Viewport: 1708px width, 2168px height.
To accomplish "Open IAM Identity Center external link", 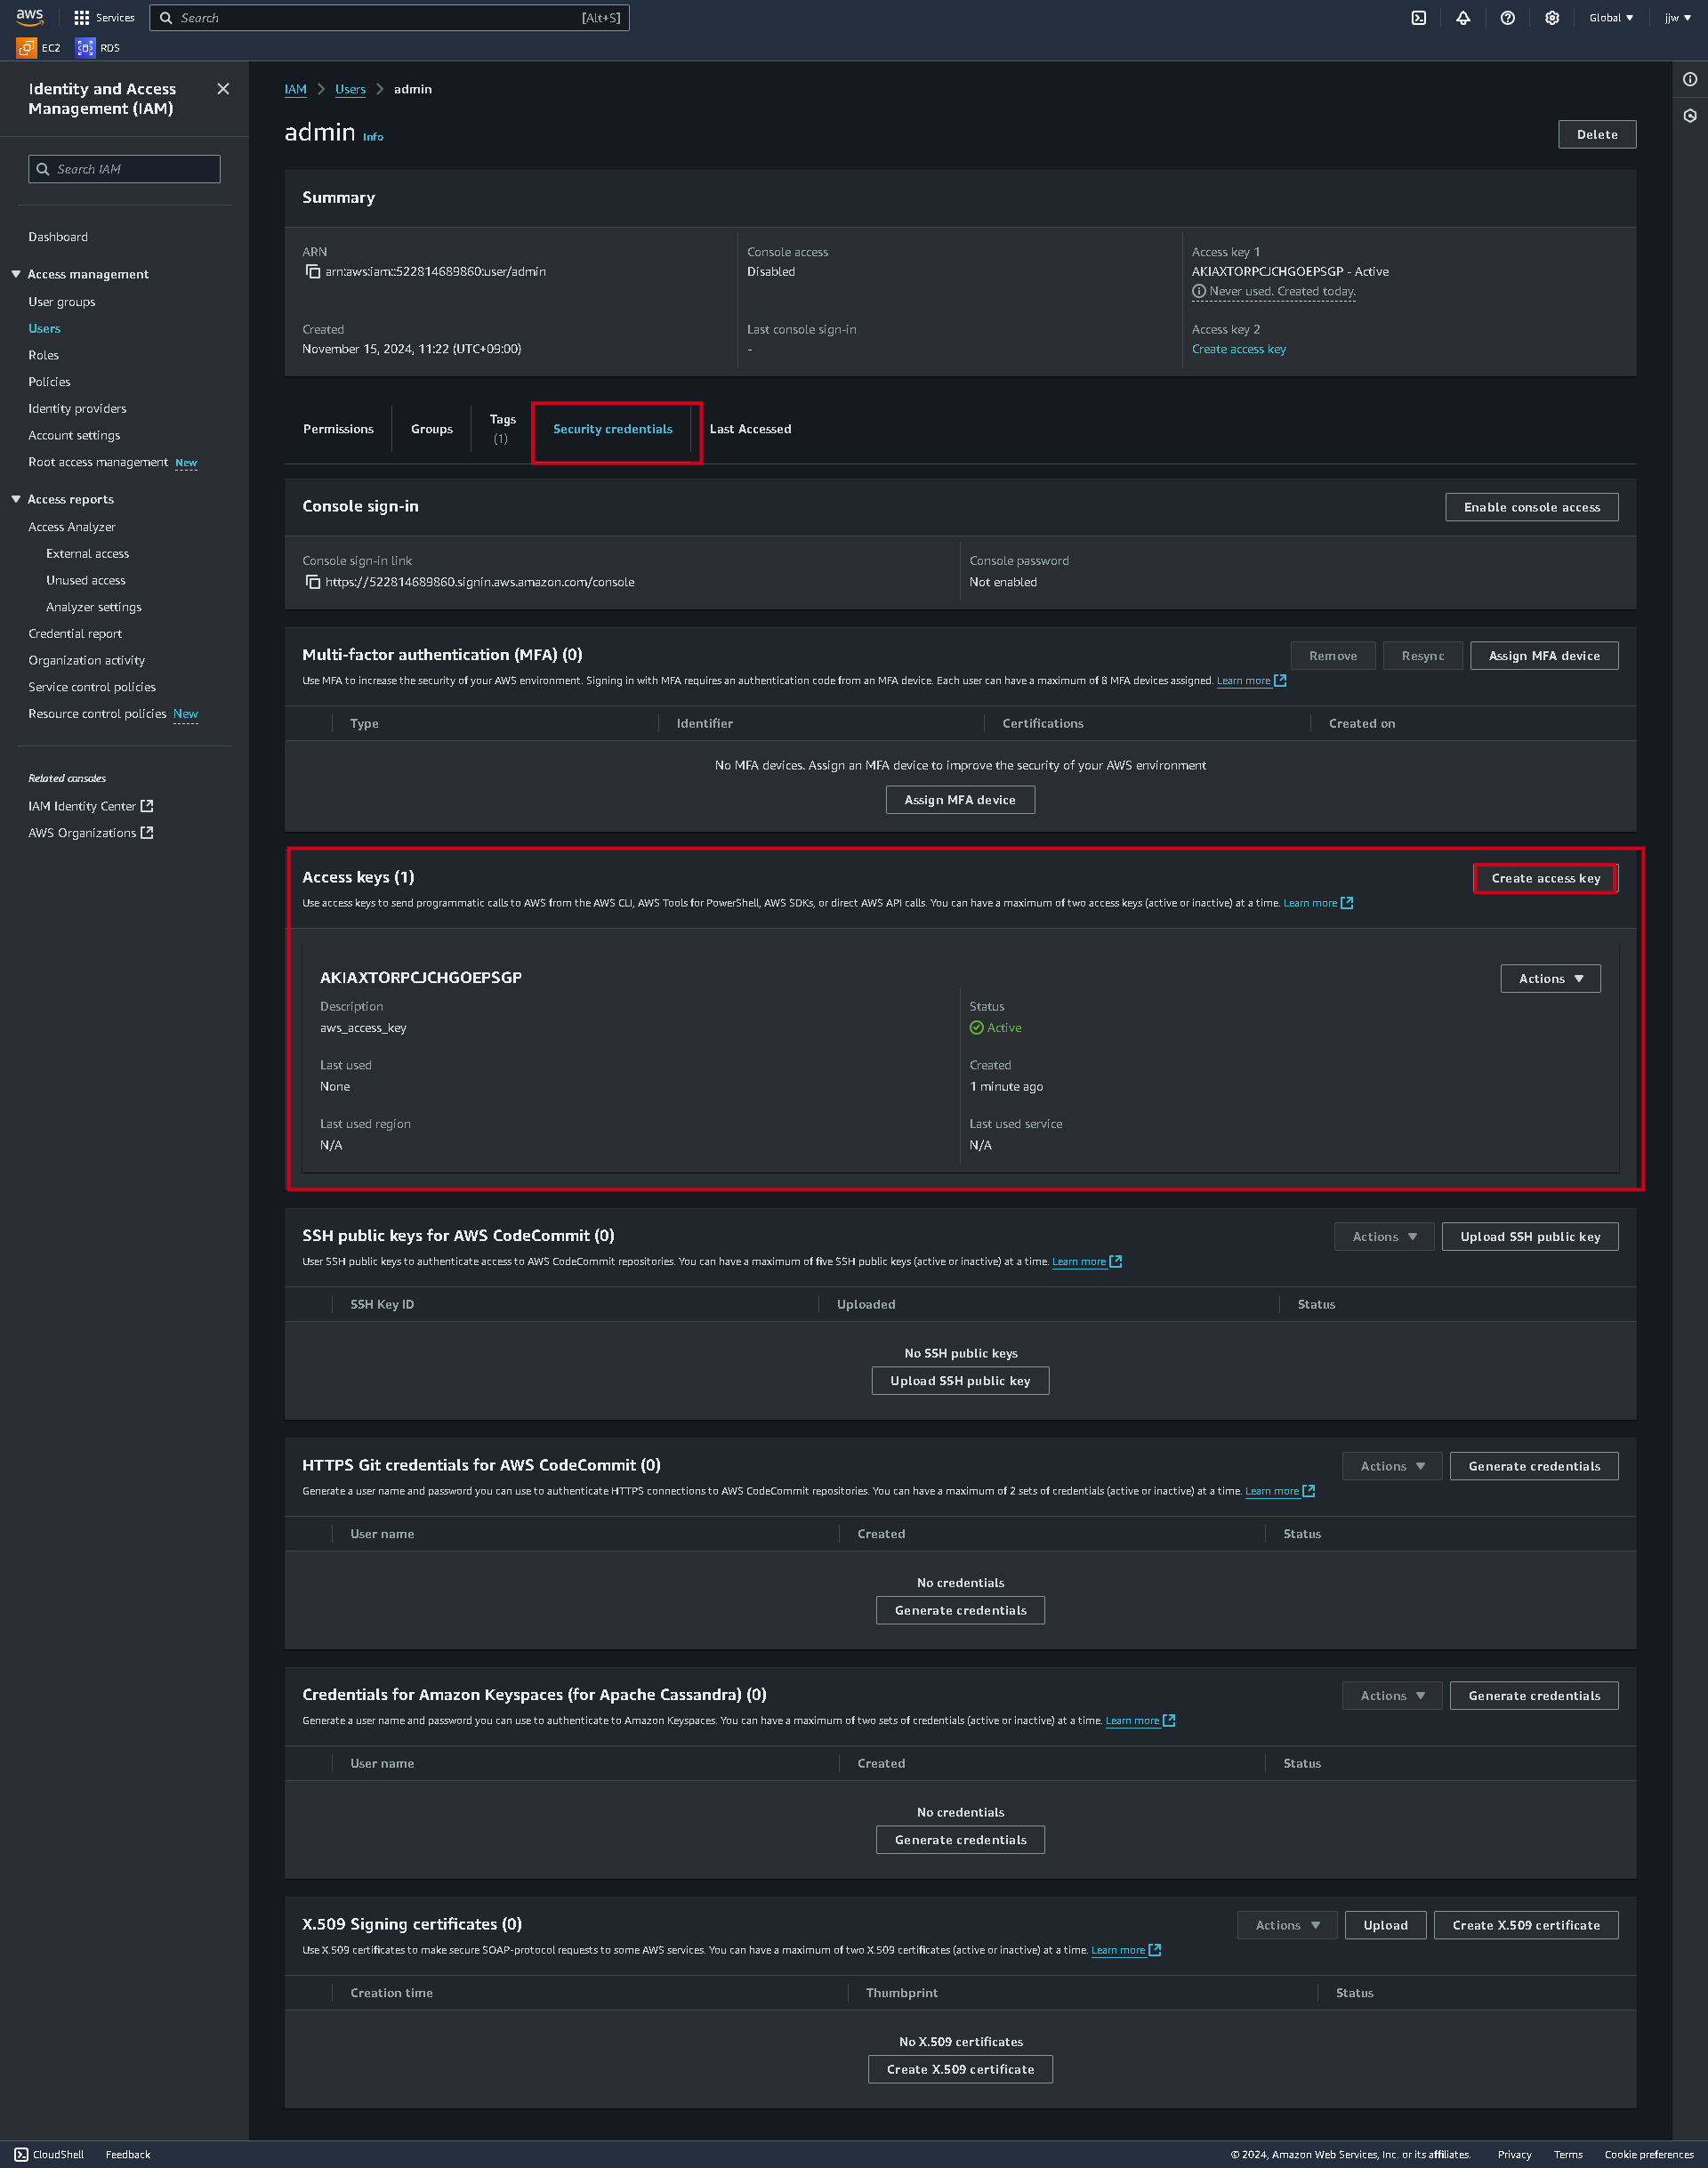I will [x=91, y=806].
